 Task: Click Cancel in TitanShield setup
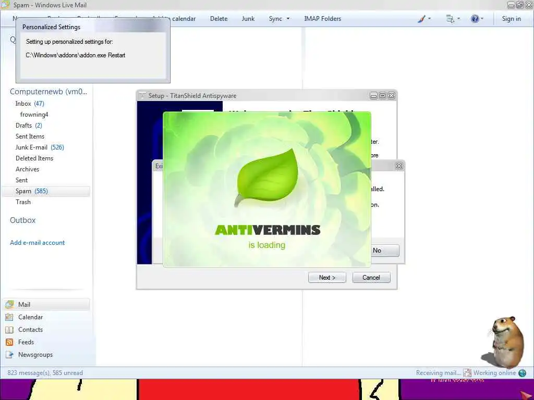coord(371,278)
